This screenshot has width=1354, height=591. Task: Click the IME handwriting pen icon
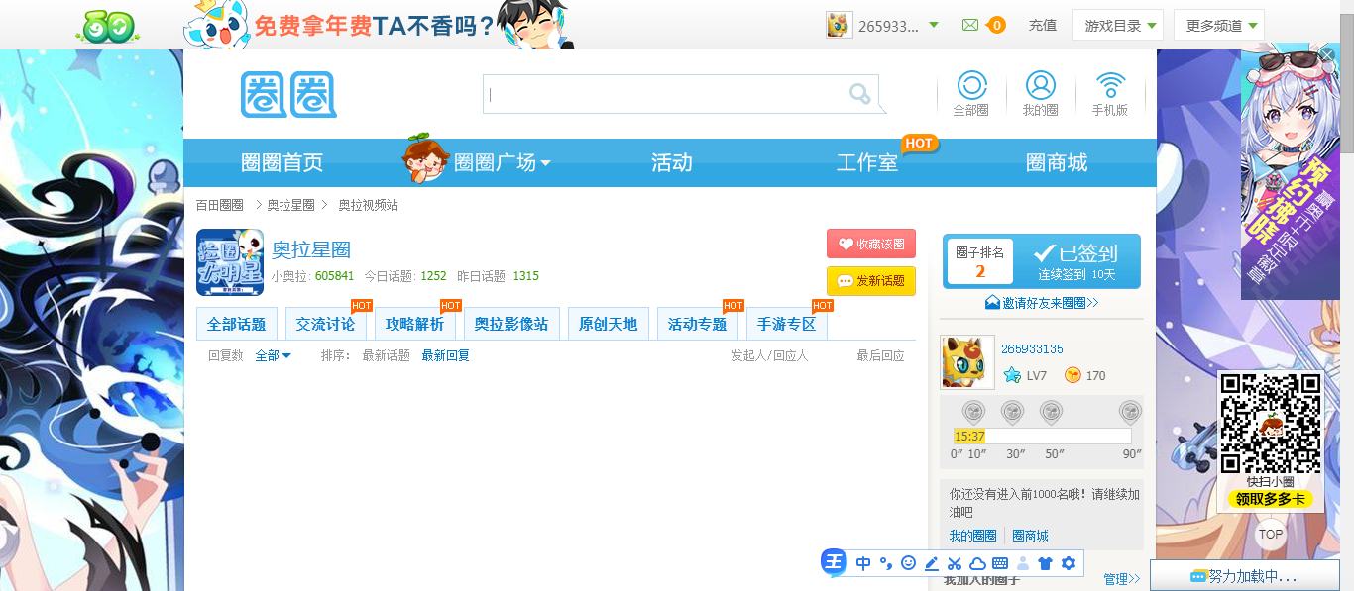pyautogui.click(x=932, y=563)
